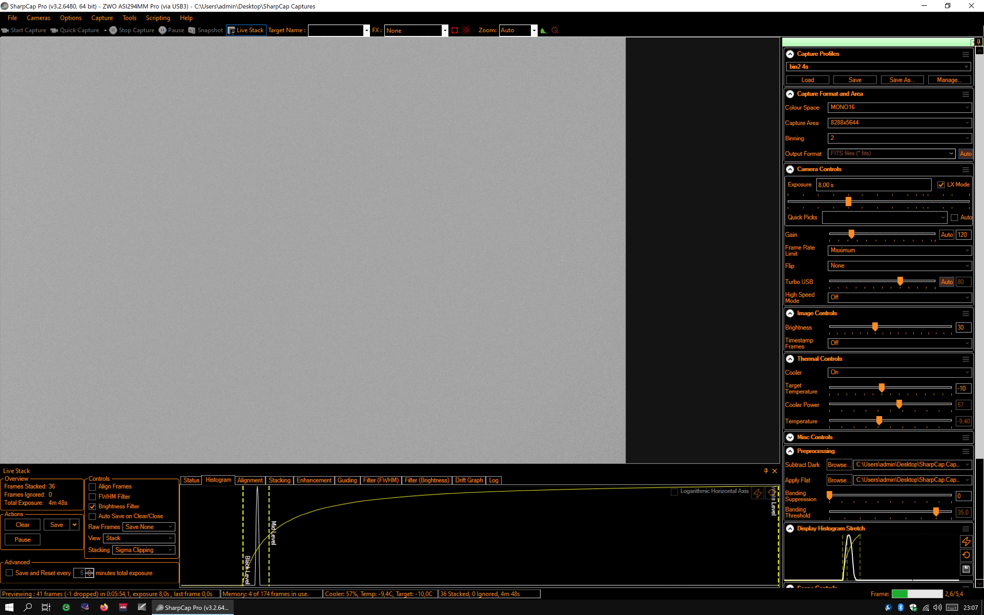Click the save icon in Display Histogram Stretch
The width and height of the screenshot is (984, 615).
(966, 569)
